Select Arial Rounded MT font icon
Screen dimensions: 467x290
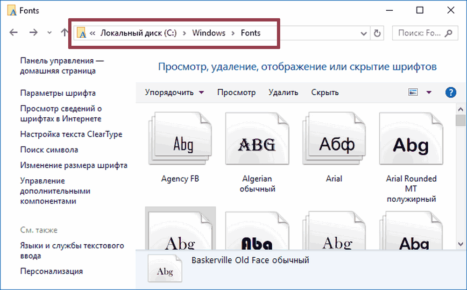pyautogui.click(x=411, y=141)
